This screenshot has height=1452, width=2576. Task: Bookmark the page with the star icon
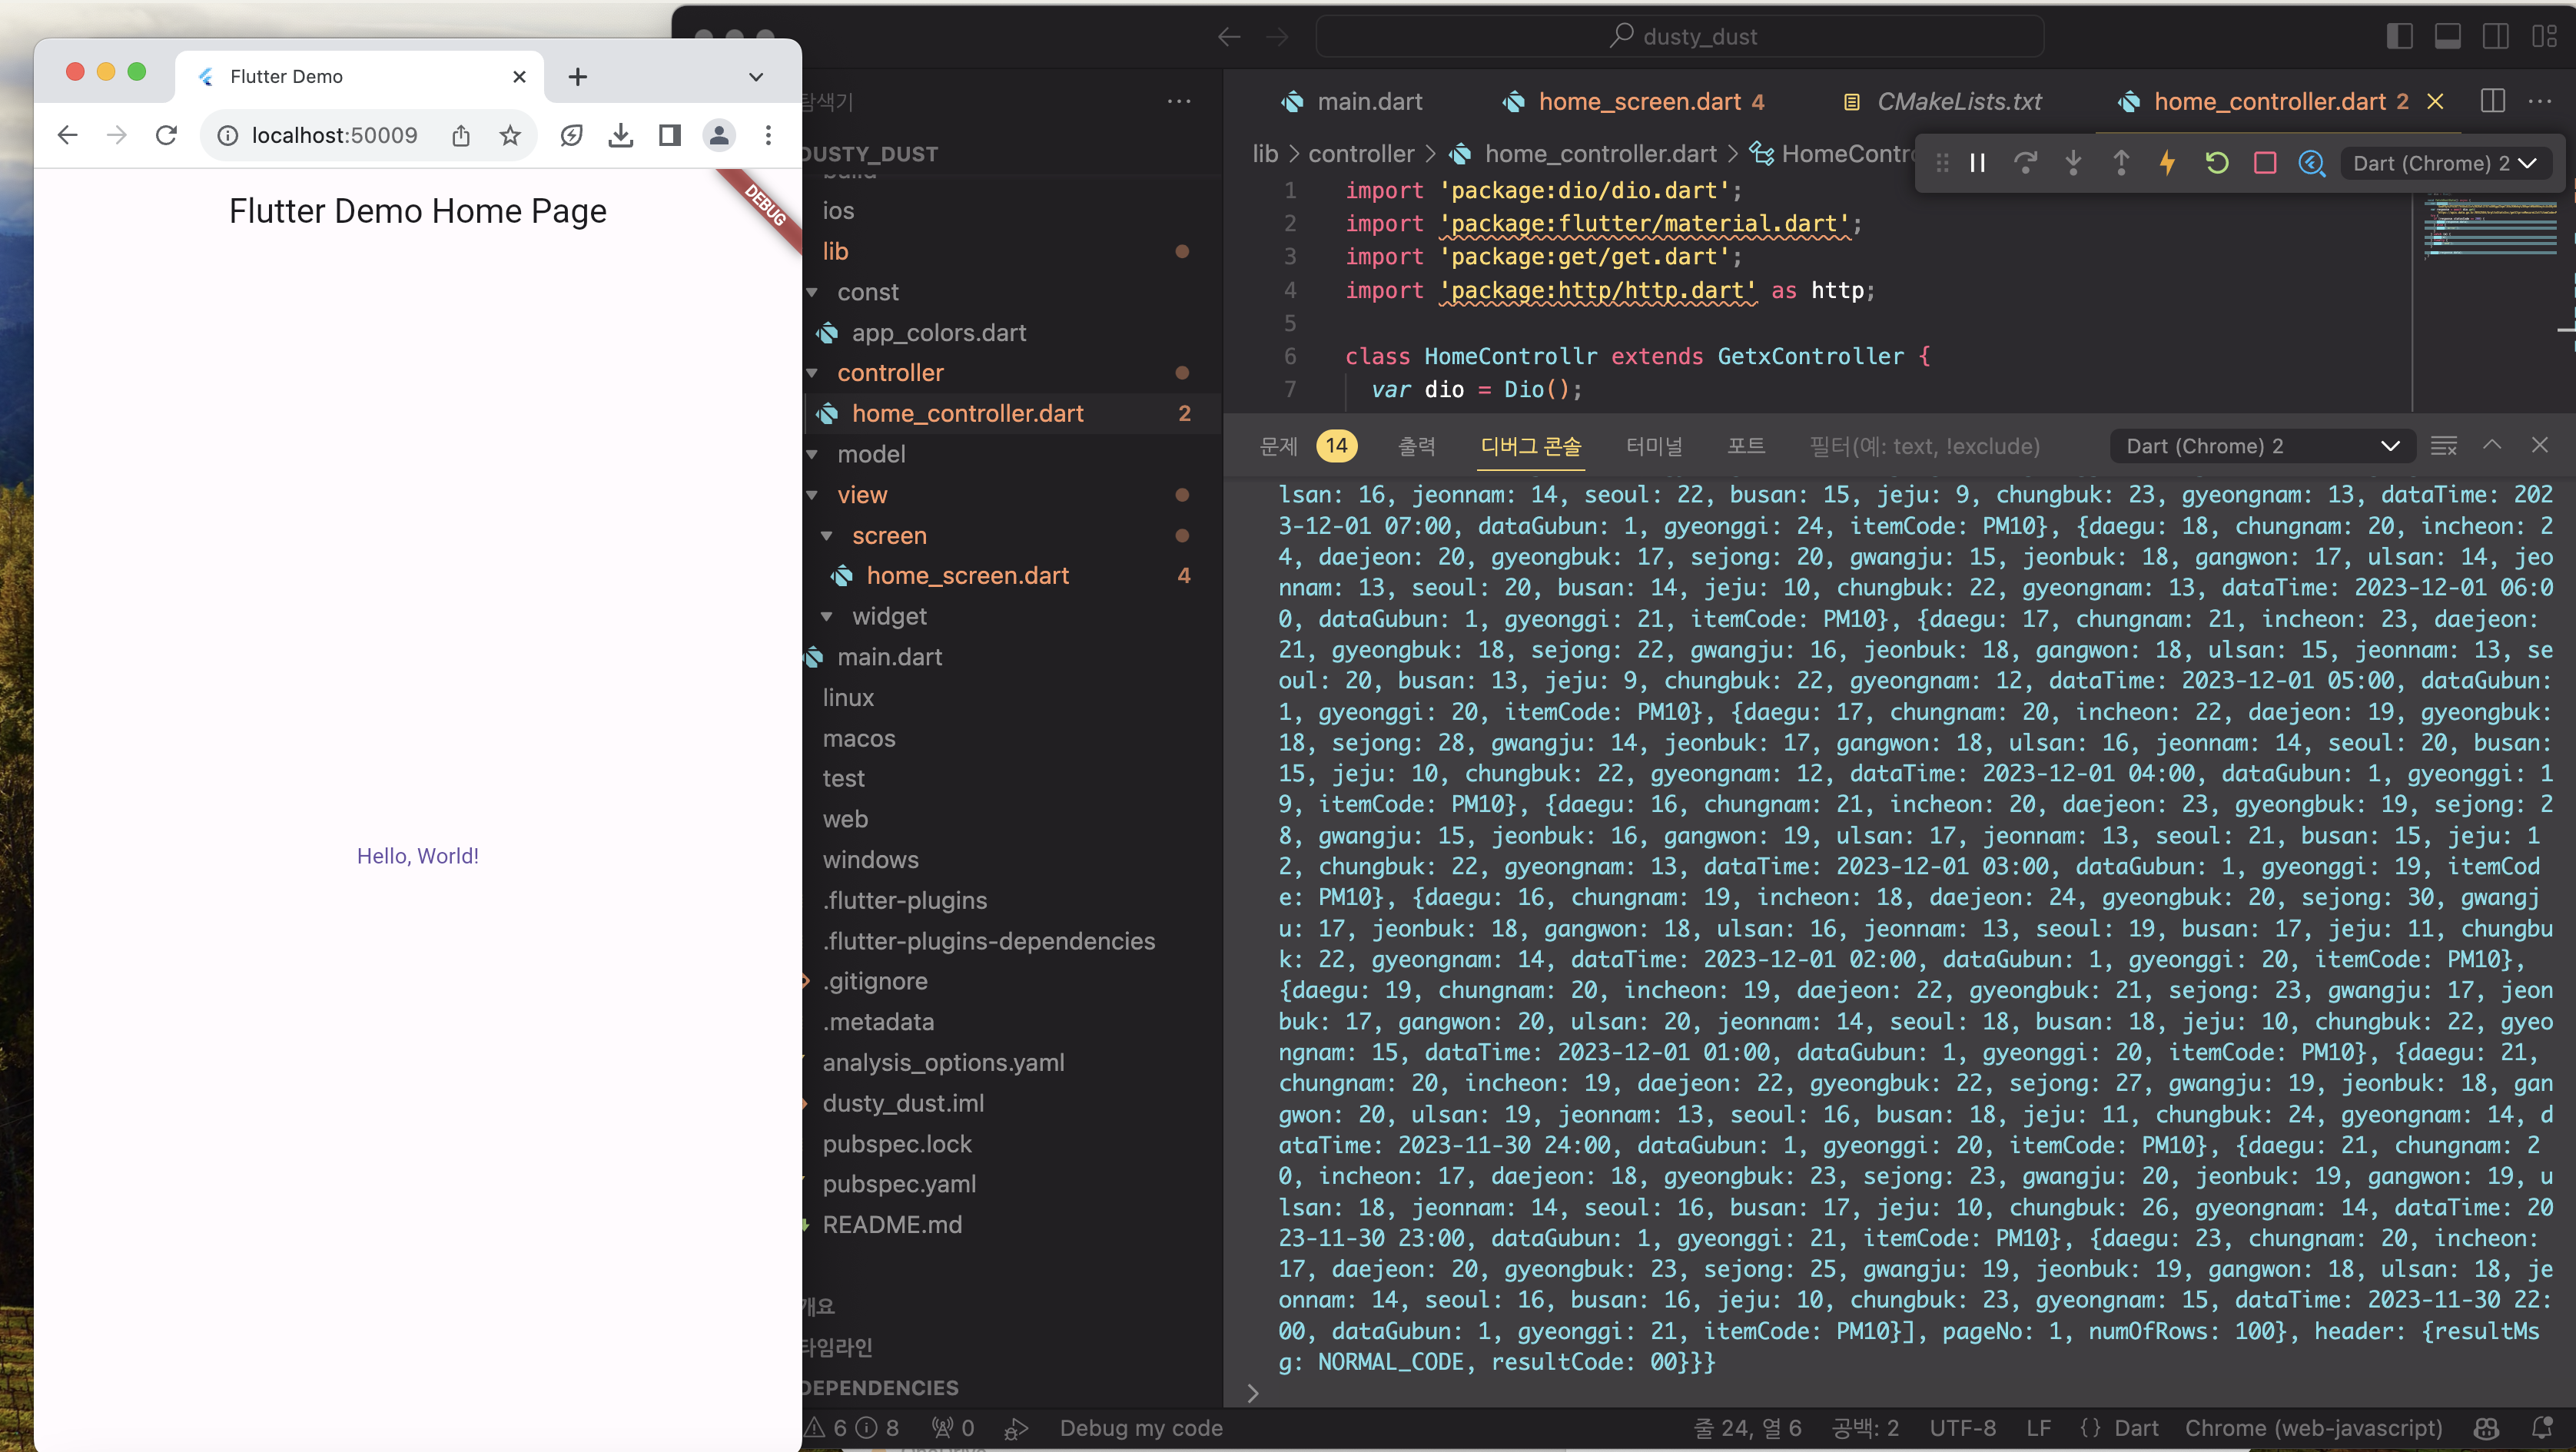(x=510, y=135)
